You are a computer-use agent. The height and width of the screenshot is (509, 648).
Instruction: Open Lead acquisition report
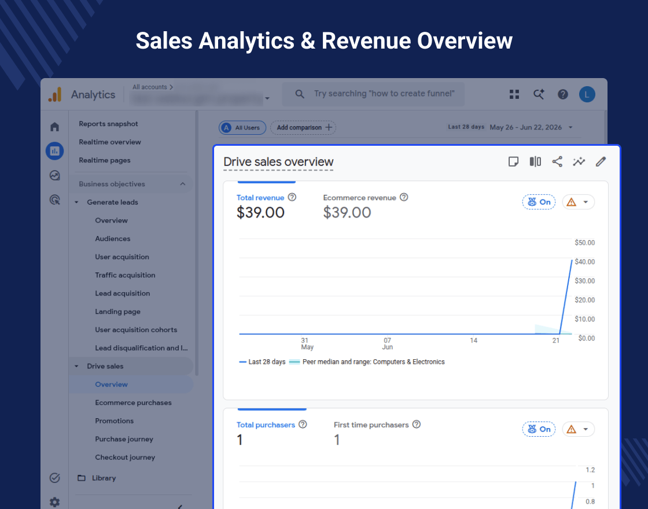122,293
